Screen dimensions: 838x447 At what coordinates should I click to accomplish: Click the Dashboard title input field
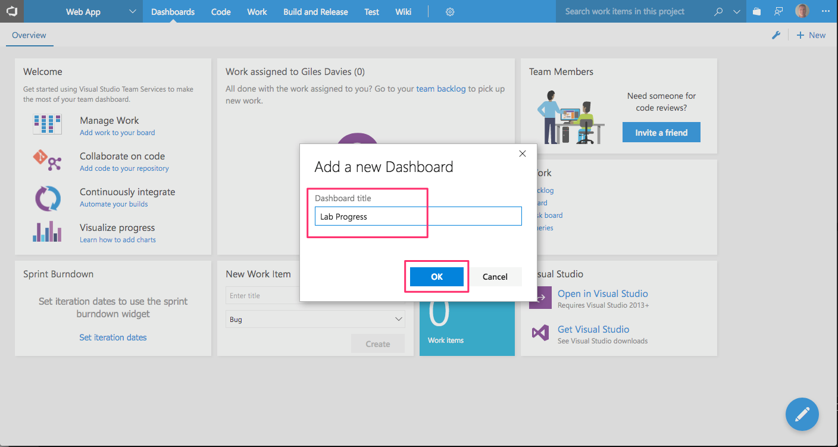tap(418, 216)
